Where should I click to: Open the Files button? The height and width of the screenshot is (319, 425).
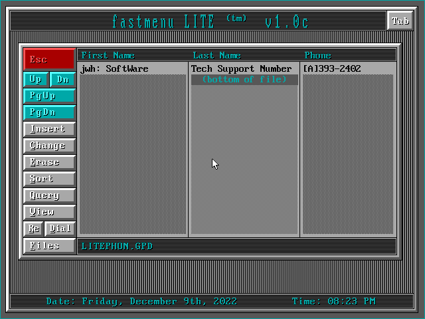click(49, 246)
